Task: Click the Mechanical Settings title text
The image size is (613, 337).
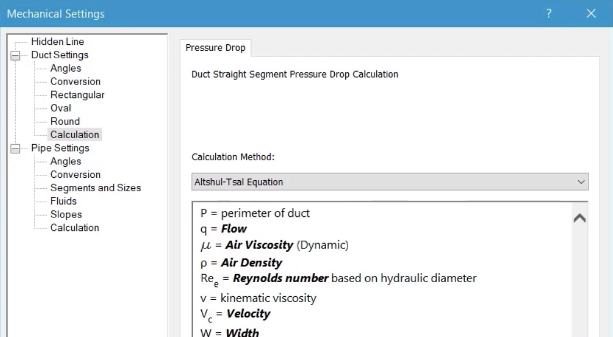Action: coord(56,13)
